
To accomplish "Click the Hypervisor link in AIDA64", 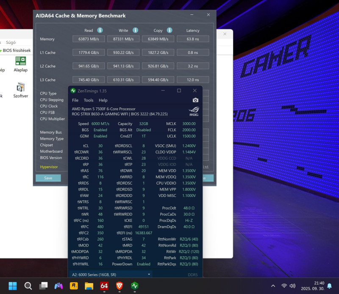I will tap(49, 167).
